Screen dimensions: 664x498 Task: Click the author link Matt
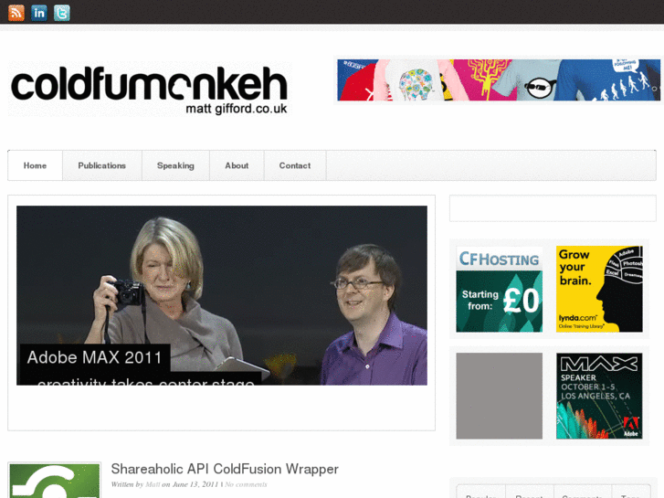point(153,484)
